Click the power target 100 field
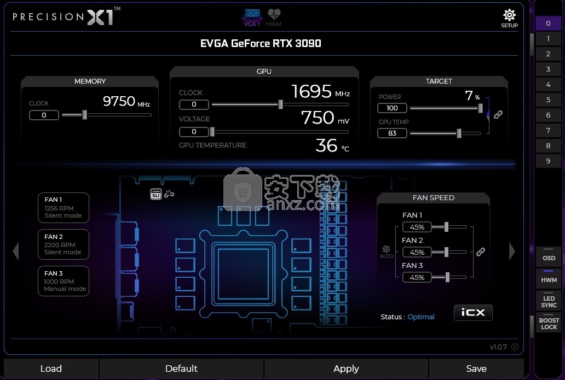The width and height of the screenshot is (565, 380). 392,108
